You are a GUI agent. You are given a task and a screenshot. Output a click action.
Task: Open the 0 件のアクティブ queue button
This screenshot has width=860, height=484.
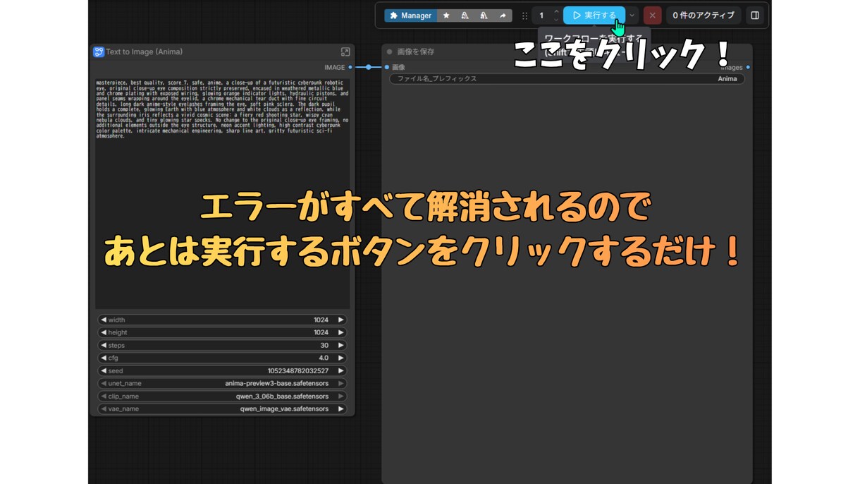[x=704, y=16]
